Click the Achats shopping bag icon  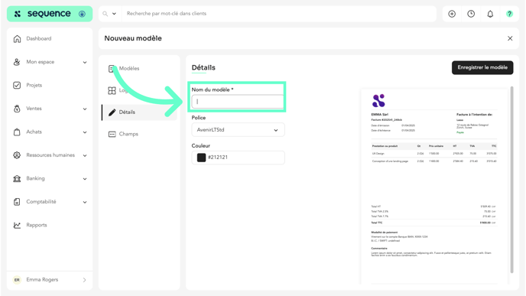point(17,132)
